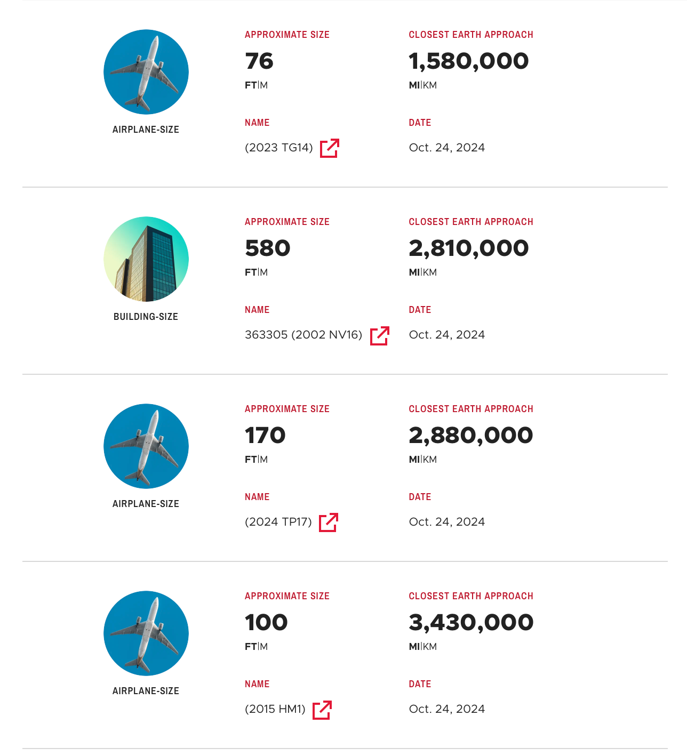Open external link for asteroid 2024 TP17
The height and width of the screenshot is (756, 687).
point(328,522)
